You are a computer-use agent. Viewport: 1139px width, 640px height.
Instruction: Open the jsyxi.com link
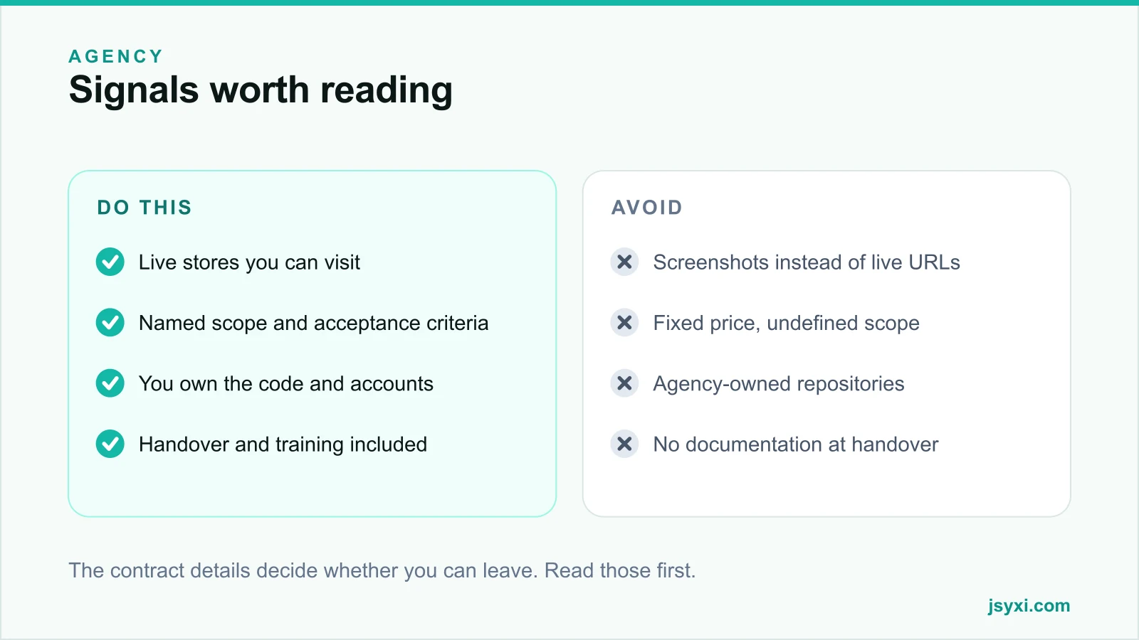click(1029, 606)
